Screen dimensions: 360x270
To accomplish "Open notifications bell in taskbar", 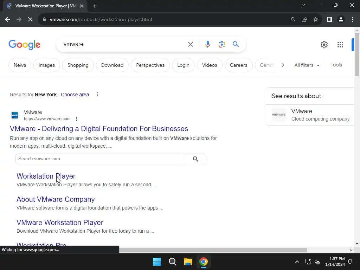I will pos(351,262).
